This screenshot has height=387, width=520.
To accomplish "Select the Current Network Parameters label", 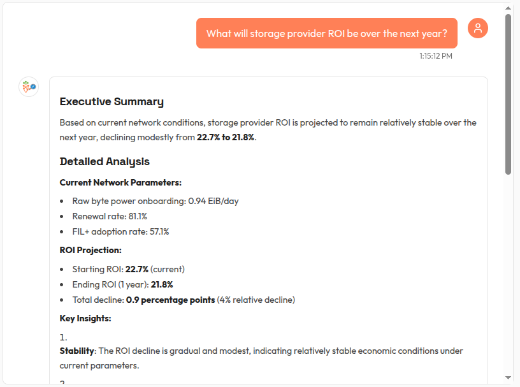I will (x=120, y=182).
